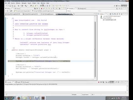Open Firefox from the taskbar
133x100 pixels.
coord(19,98)
